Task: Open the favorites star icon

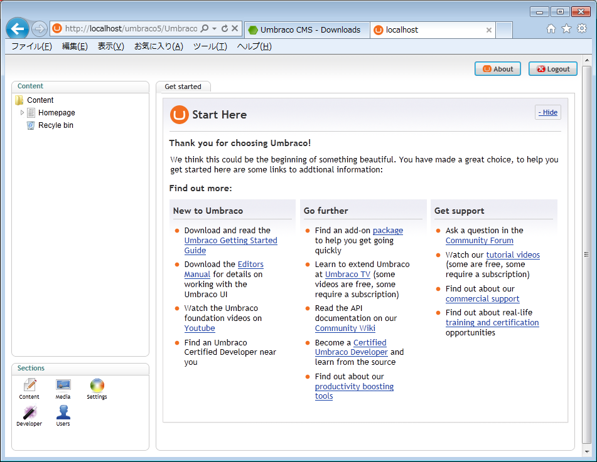Action: (566, 29)
